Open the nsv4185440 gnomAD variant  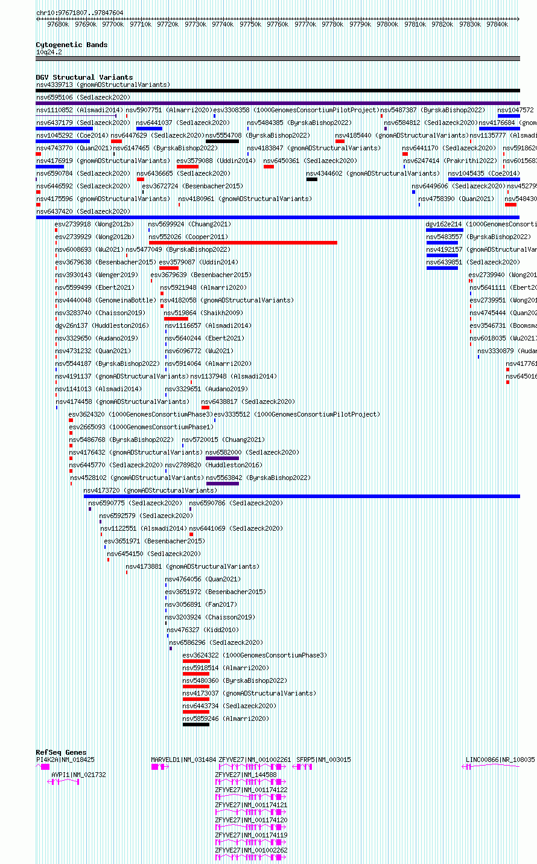tap(402, 135)
